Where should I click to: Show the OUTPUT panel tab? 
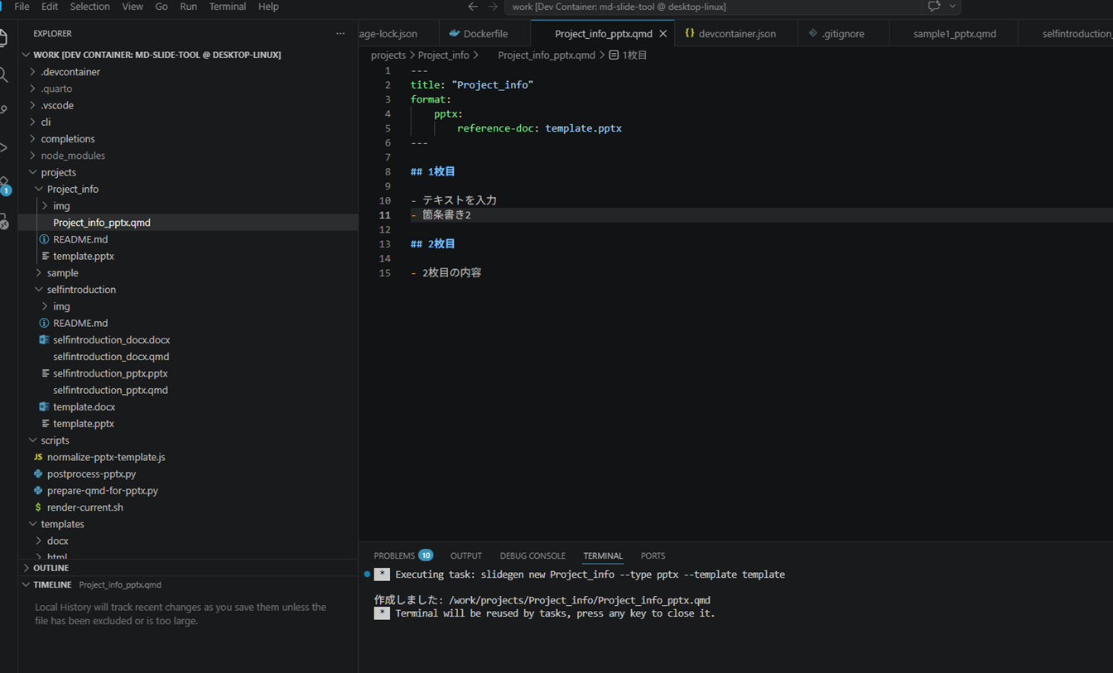tap(465, 555)
